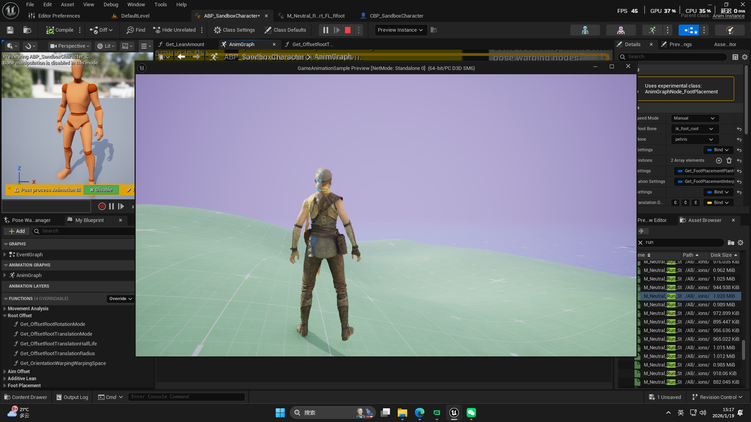Click the console command input field

tap(186, 397)
